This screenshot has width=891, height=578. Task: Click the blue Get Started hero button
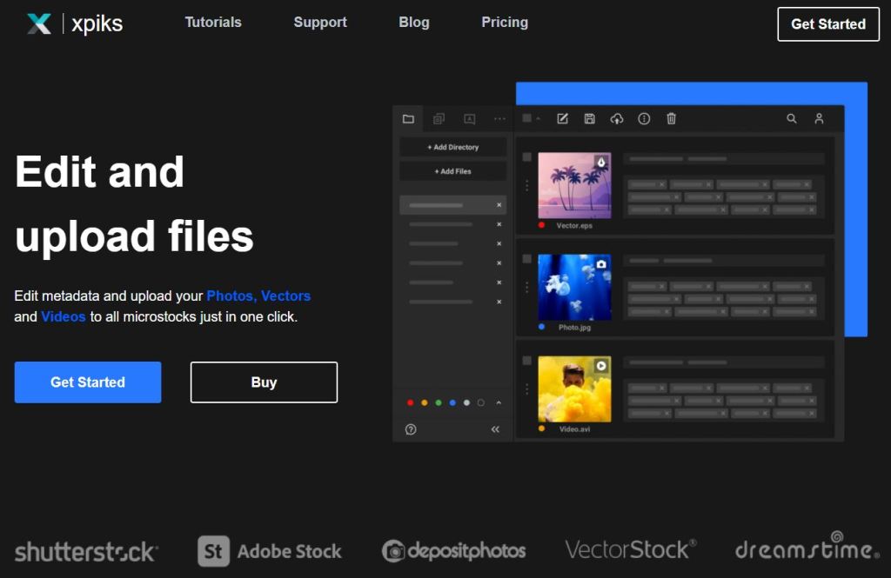(x=88, y=382)
